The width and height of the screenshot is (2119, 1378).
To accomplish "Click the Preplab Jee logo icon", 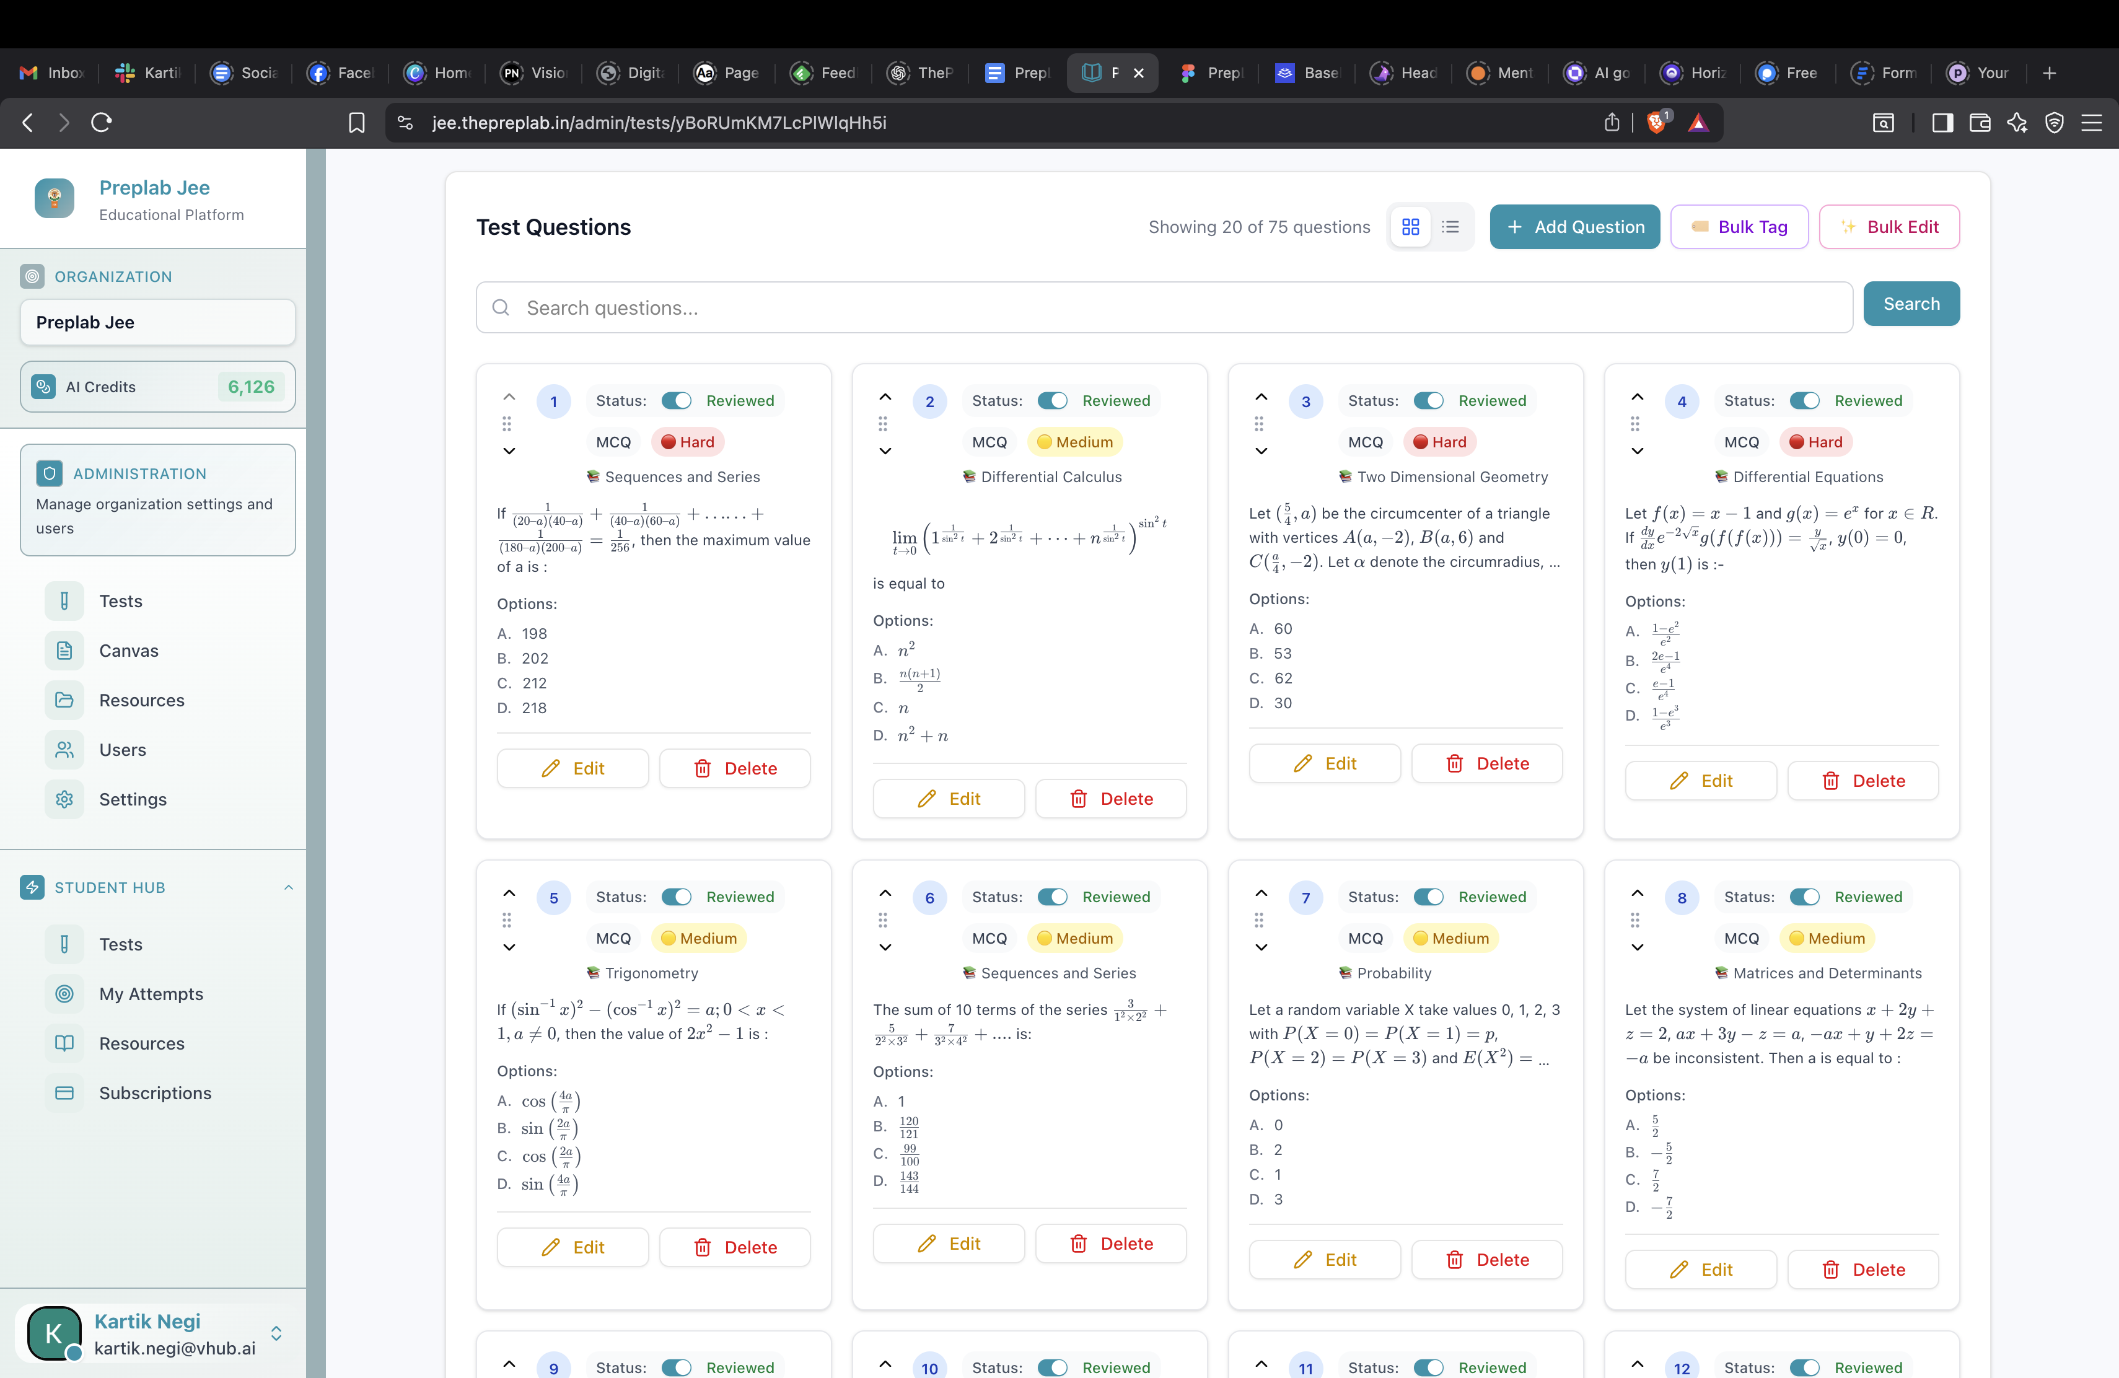I will point(55,198).
